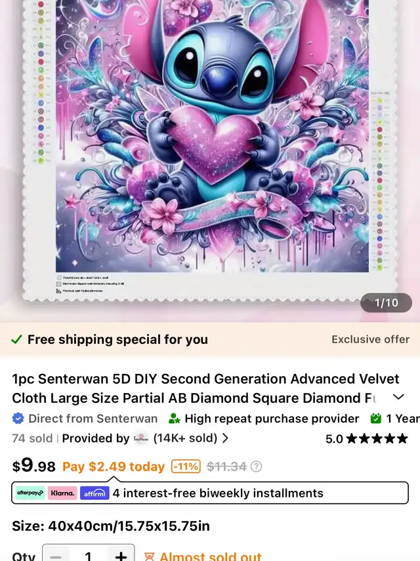
Task: Tap the 1/10 image counter
Action: click(x=386, y=302)
